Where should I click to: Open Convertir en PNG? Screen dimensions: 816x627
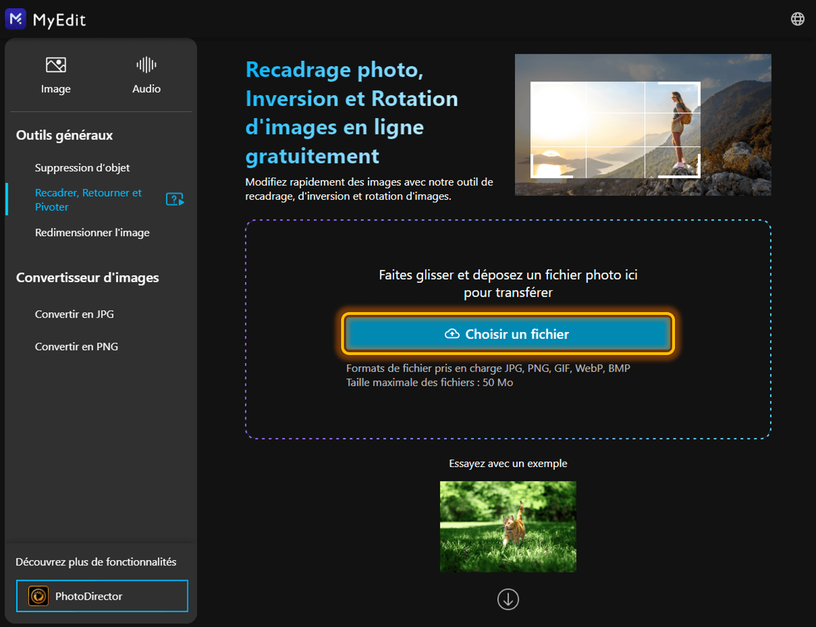coord(76,347)
